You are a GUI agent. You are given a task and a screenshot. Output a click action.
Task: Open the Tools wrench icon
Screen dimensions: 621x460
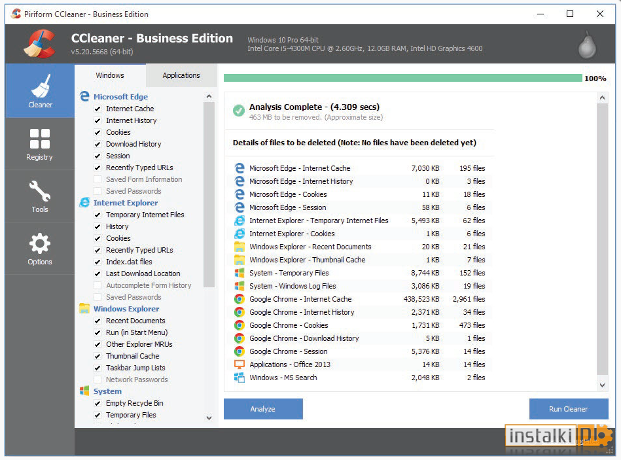click(x=40, y=191)
